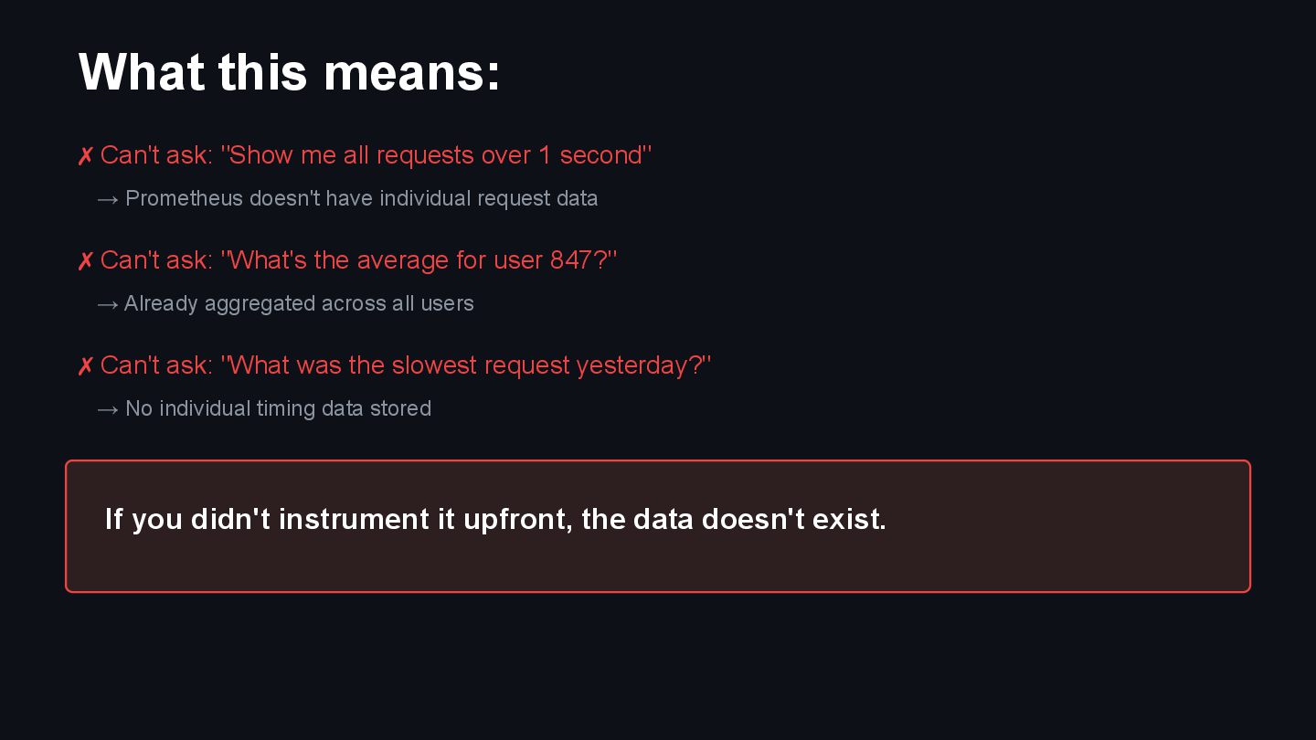
Task: Click the line "Already aggregated across all users"
Action: [299, 303]
